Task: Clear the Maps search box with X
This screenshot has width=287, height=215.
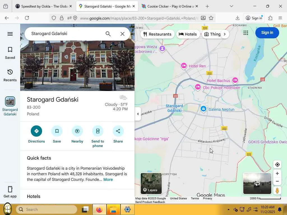Action: [122, 34]
